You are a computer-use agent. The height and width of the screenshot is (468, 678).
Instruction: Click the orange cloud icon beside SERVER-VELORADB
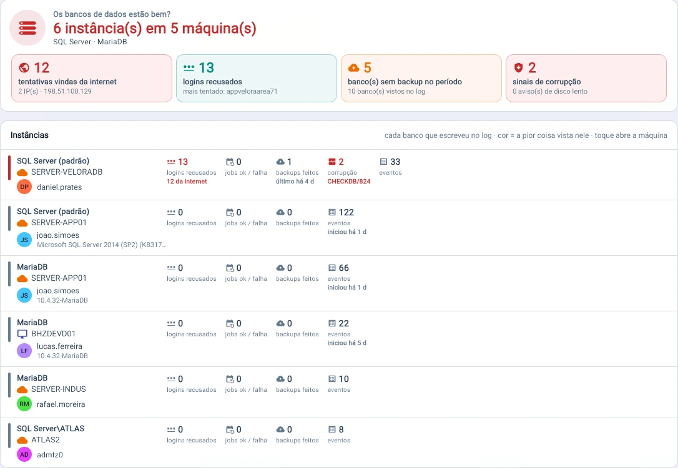pos(22,172)
